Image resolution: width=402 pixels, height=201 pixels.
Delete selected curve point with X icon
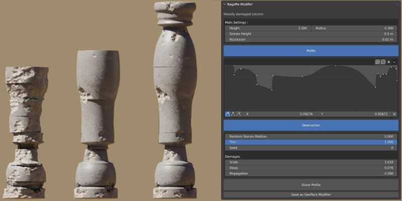[394, 114]
